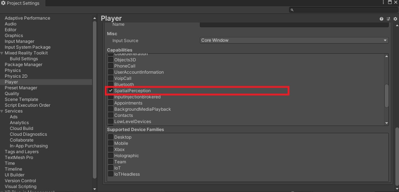Open Input Manager settings
The height and width of the screenshot is (192, 399).
point(19,41)
